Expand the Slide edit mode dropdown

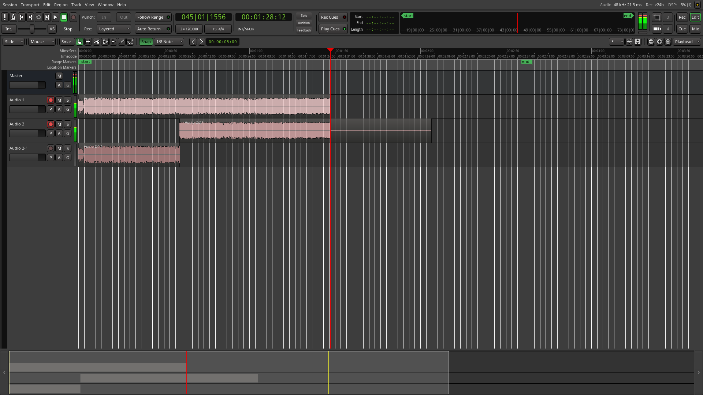[x=14, y=42]
